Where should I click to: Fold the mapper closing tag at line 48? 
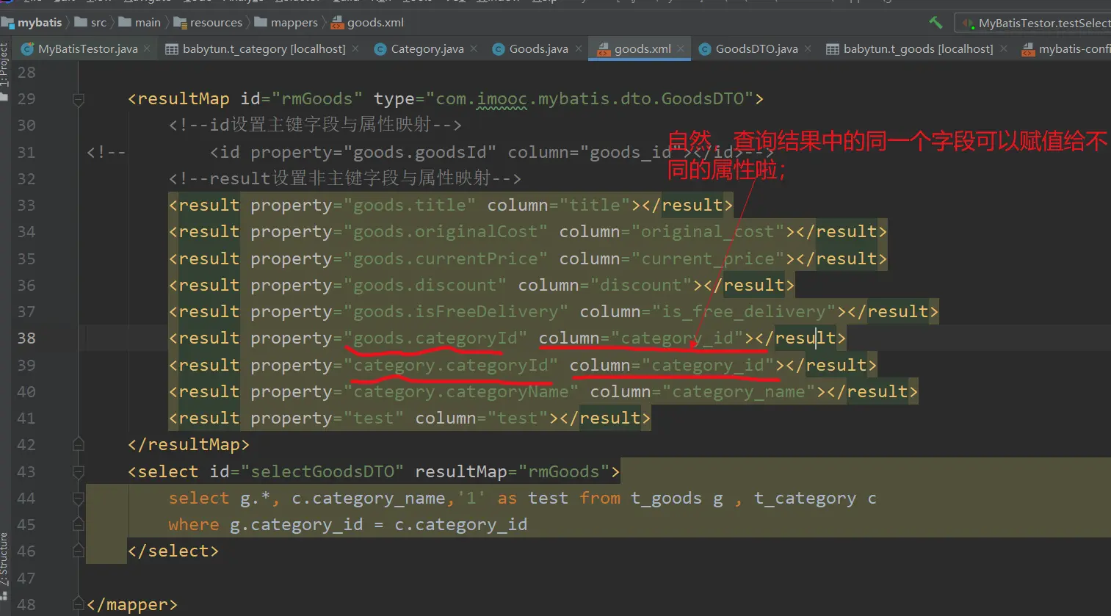[x=79, y=604]
